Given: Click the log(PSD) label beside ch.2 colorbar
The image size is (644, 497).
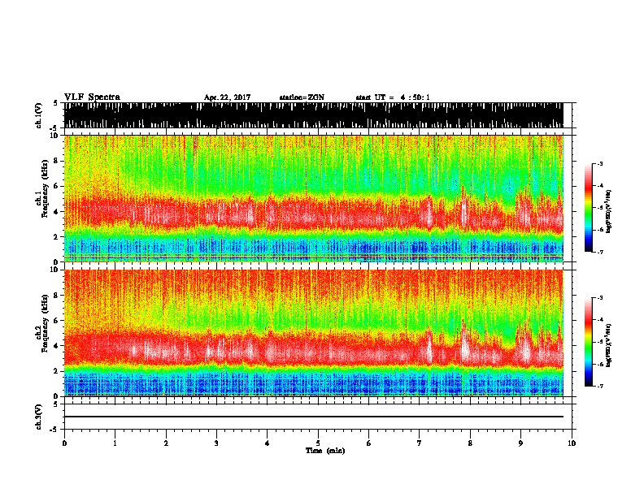Looking at the screenshot, I should (x=609, y=345).
